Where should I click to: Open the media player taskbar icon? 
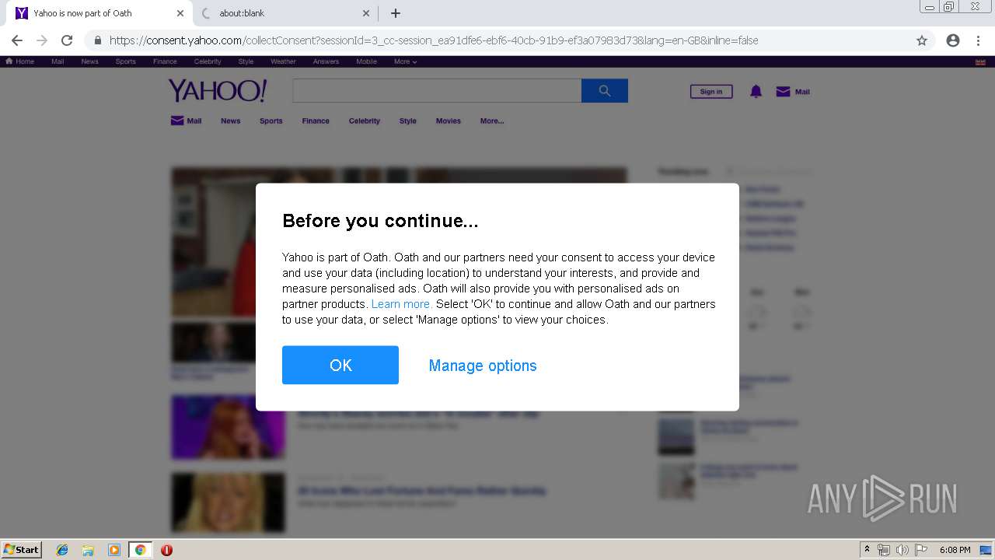point(114,550)
